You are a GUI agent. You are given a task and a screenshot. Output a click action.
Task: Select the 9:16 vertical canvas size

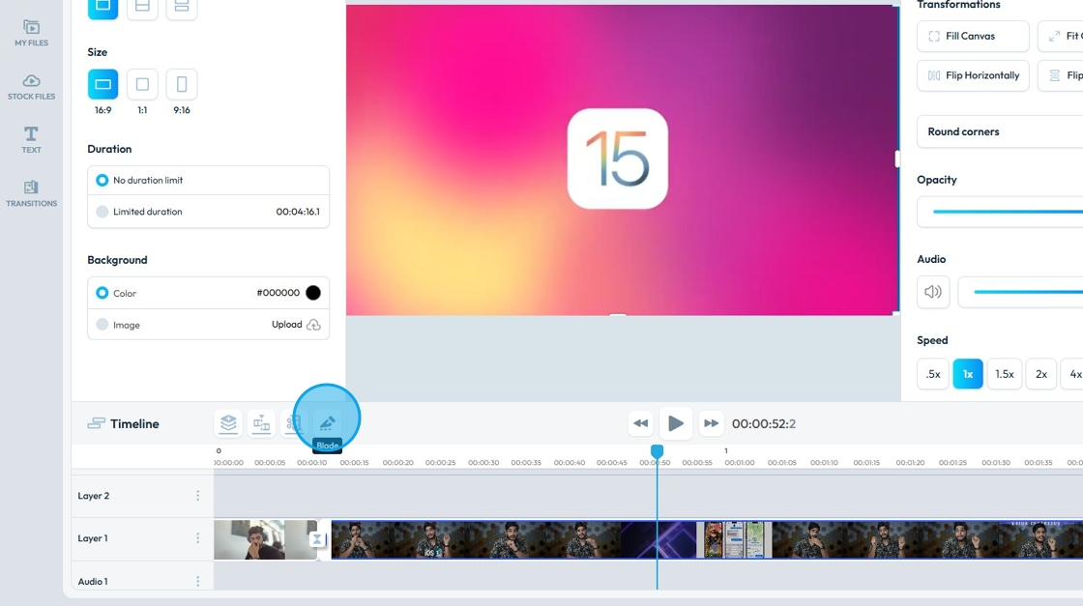pyautogui.click(x=182, y=84)
